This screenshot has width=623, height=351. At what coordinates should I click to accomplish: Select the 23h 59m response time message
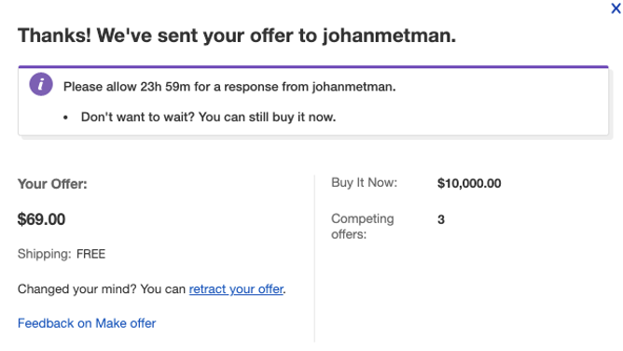229,87
